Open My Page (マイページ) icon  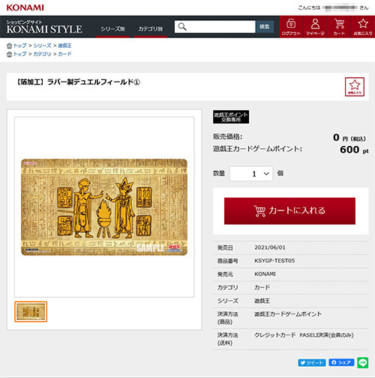pyautogui.click(x=315, y=27)
